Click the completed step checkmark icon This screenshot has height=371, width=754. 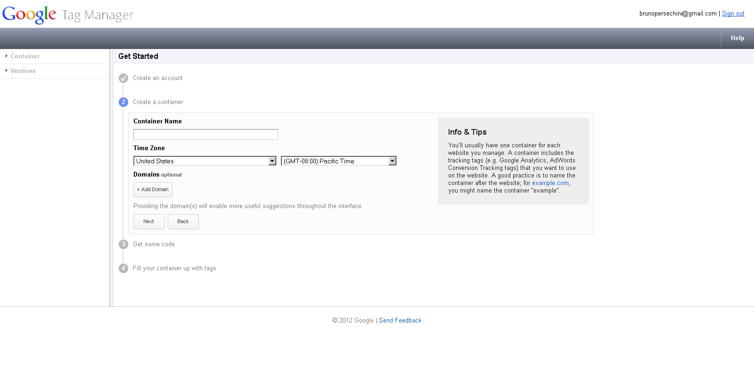click(x=123, y=78)
